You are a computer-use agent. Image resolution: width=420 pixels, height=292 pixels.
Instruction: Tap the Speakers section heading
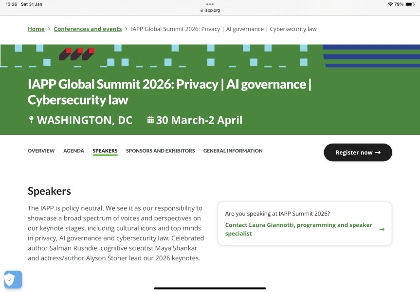pos(49,191)
